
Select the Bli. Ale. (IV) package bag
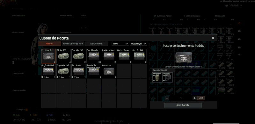click(x=63, y=56)
